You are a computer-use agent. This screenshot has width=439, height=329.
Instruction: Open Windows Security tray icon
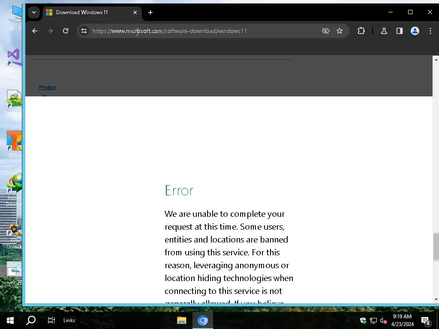pos(363,320)
